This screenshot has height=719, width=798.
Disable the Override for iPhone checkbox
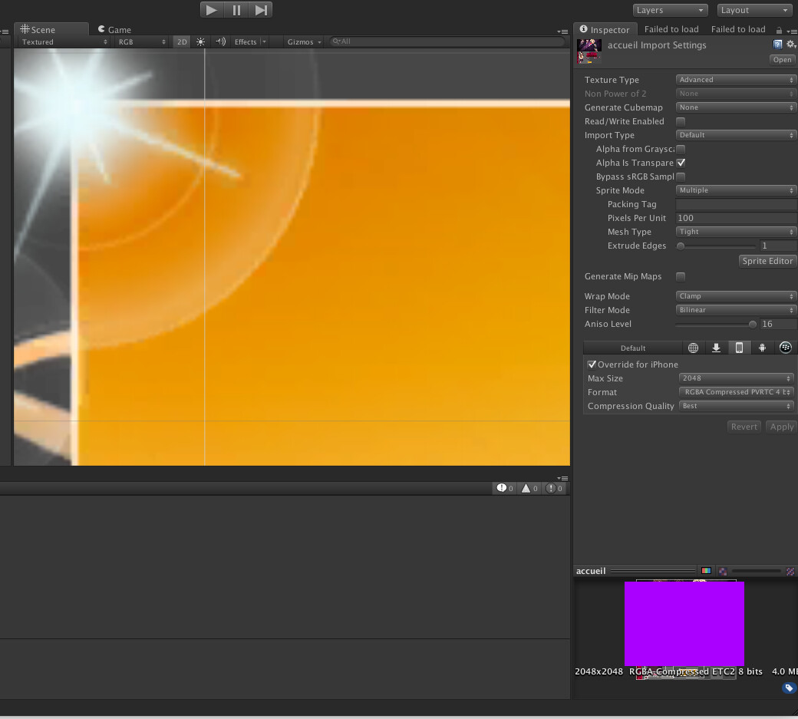pyautogui.click(x=592, y=364)
